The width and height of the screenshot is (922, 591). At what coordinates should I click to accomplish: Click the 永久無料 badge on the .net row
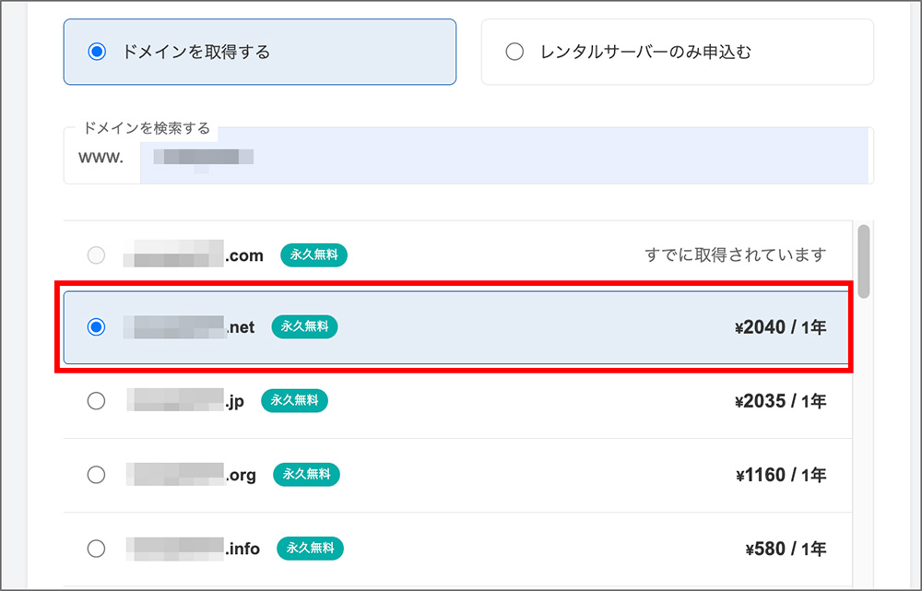point(304,327)
